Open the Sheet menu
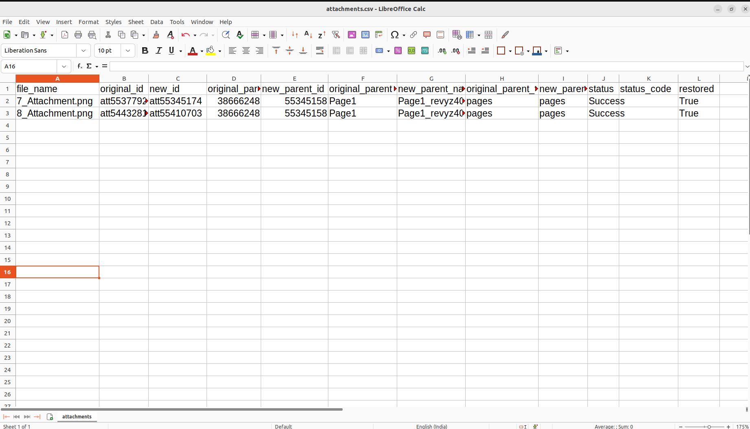This screenshot has width=750, height=429. point(136,22)
